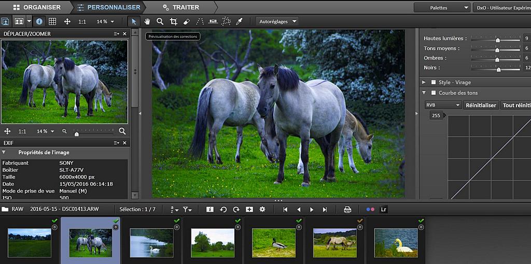Screen dimensions: 531x264
Task: Select the mallard duck thumbnail
Action: 274,243
